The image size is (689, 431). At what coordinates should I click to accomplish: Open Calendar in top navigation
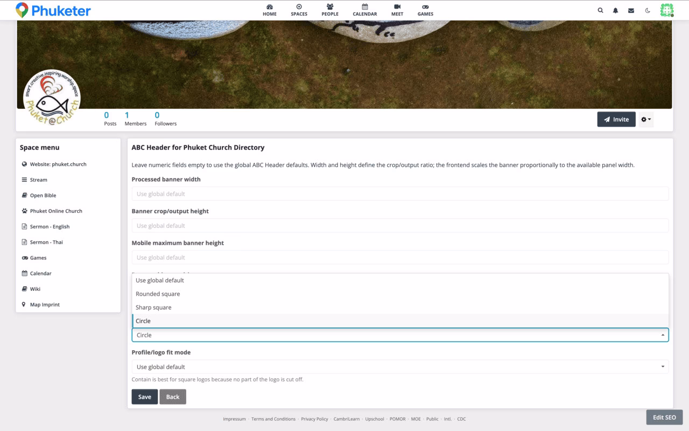coord(364,10)
